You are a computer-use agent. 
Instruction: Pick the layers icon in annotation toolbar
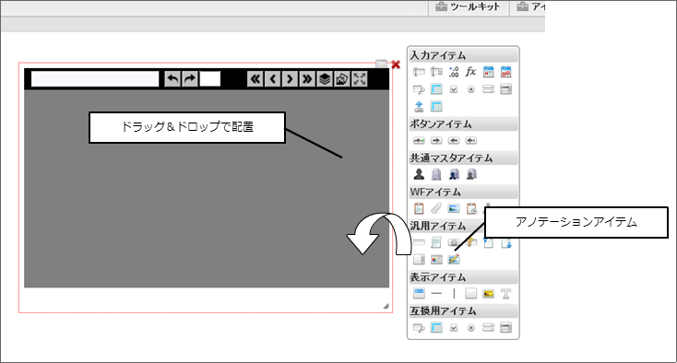tap(325, 79)
